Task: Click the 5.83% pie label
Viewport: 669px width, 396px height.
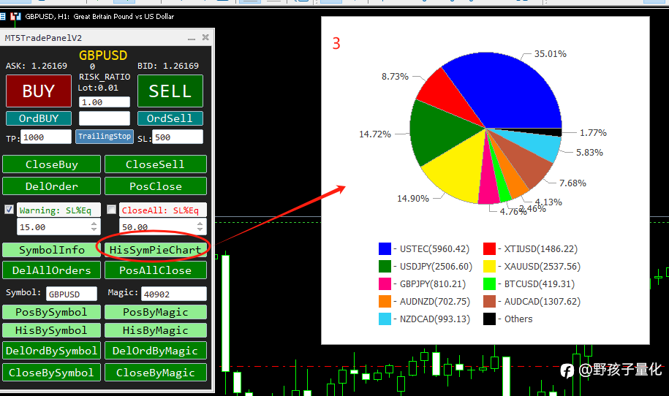Action: (589, 152)
